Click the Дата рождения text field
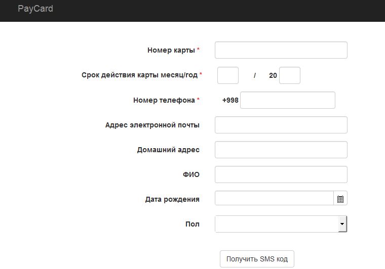 pos(274,199)
